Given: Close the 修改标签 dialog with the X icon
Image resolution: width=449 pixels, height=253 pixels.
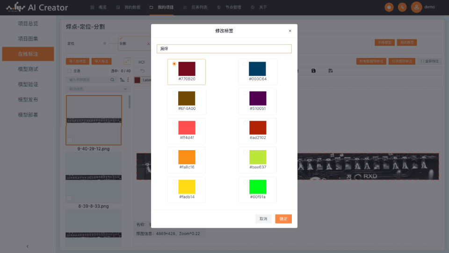Looking at the screenshot, I should click(290, 31).
